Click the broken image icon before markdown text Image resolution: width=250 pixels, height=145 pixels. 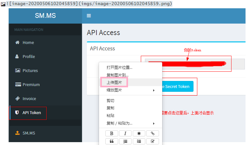3,4
